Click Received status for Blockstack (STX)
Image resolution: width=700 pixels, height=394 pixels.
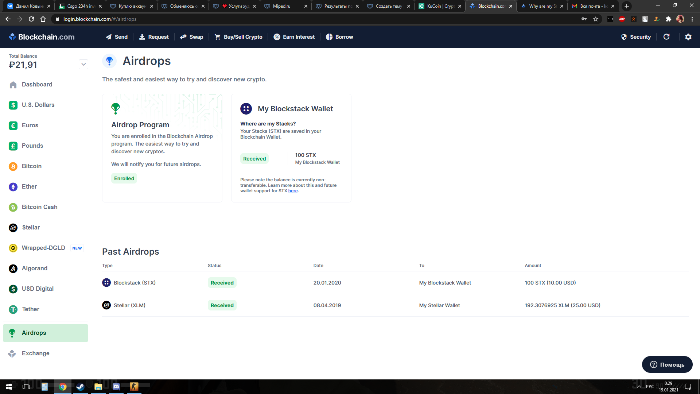click(222, 283)
